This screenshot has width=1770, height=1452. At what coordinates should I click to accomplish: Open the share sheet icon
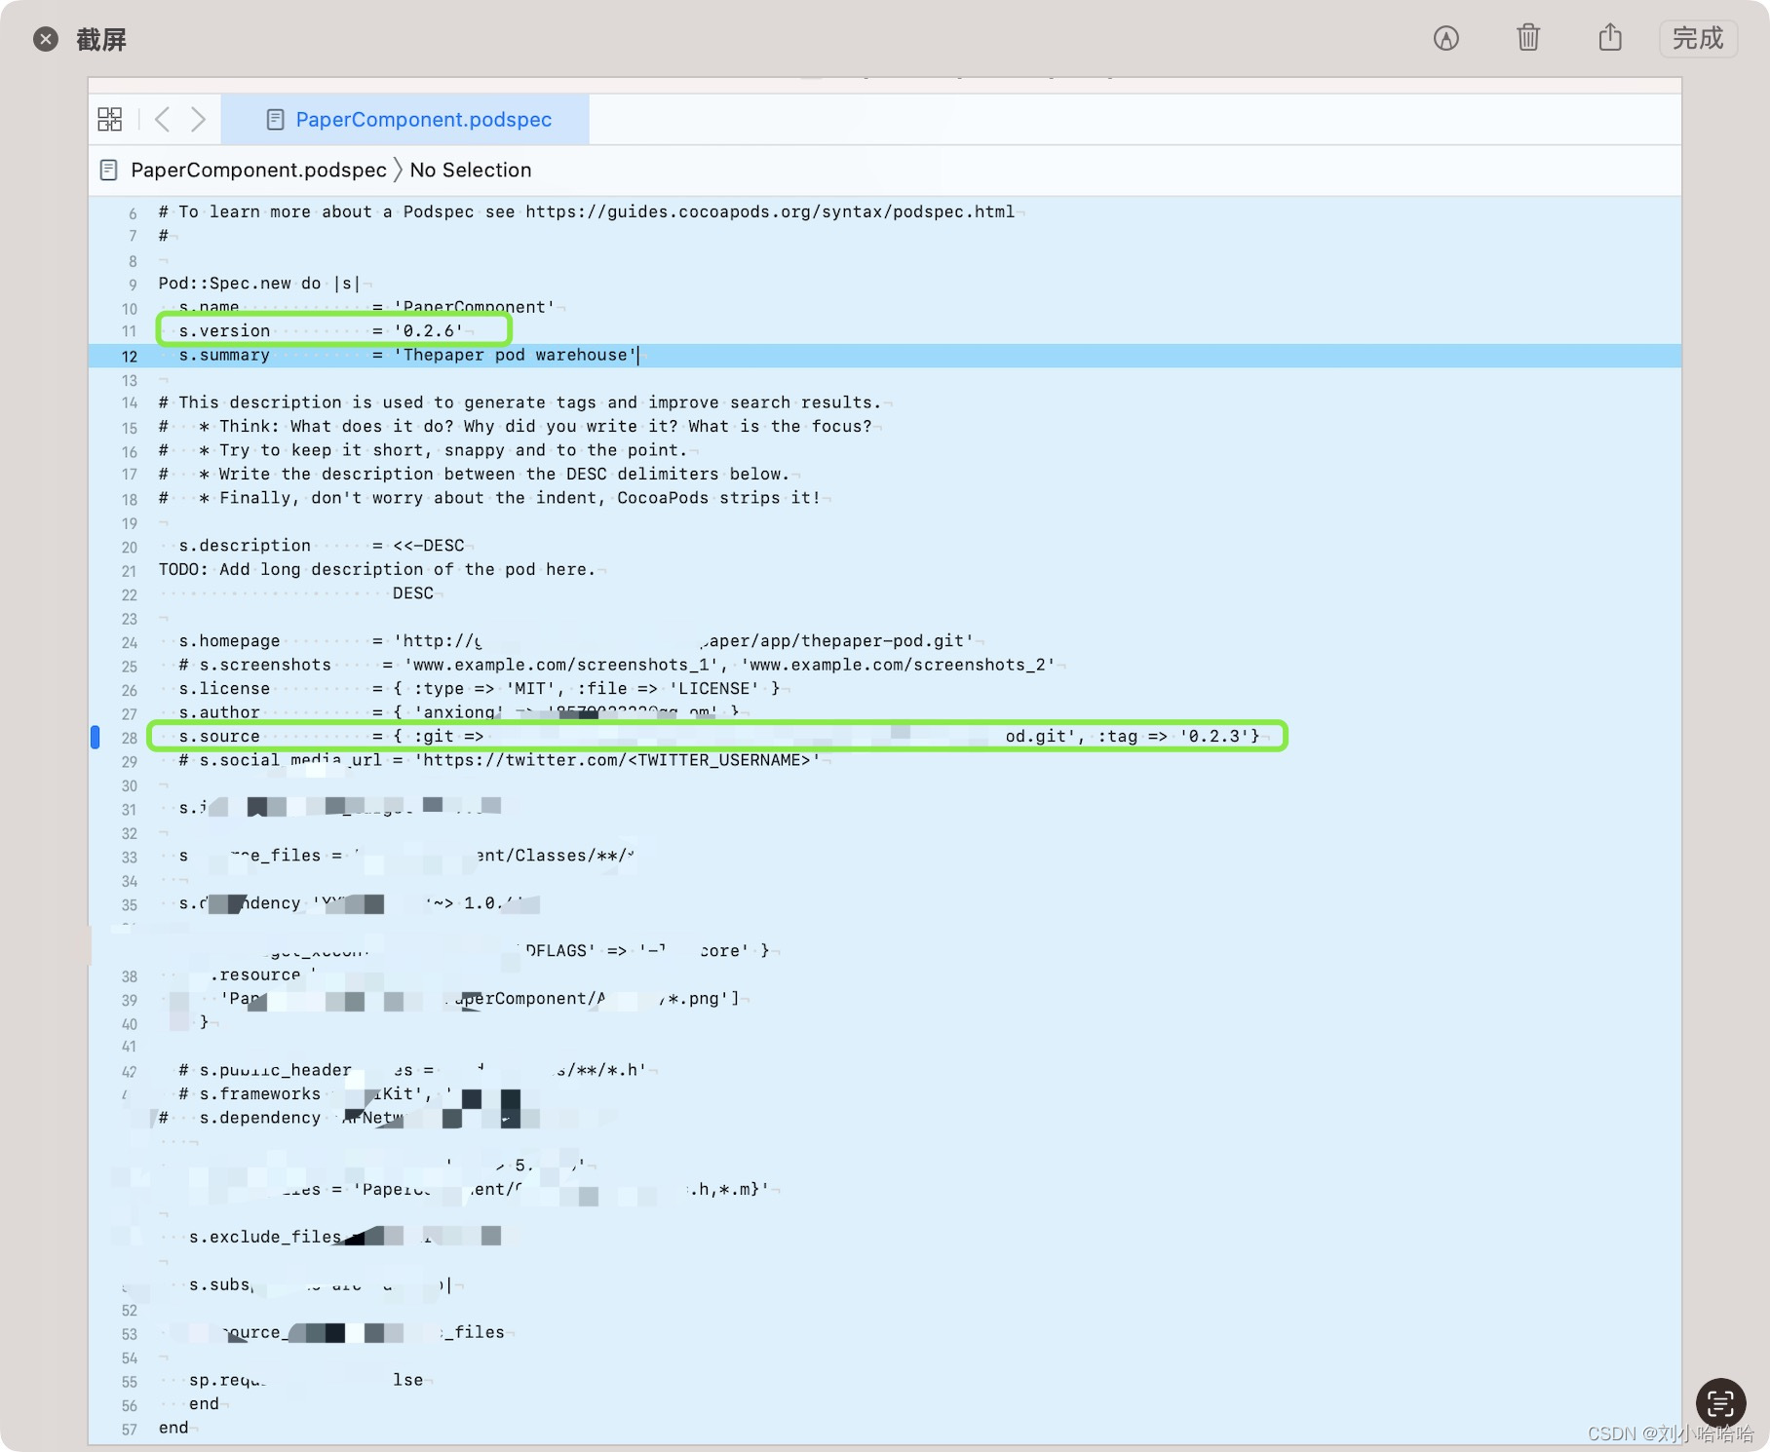[1610, 37]
